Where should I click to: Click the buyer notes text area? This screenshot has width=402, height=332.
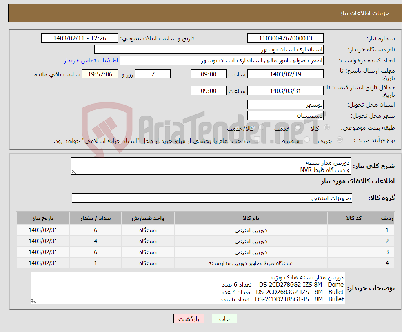pyautogui.click(x=188, y=288)
